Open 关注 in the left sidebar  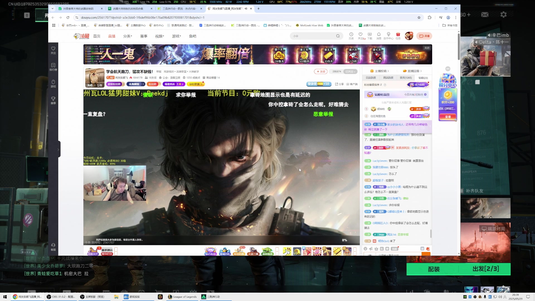click(53, 50)
